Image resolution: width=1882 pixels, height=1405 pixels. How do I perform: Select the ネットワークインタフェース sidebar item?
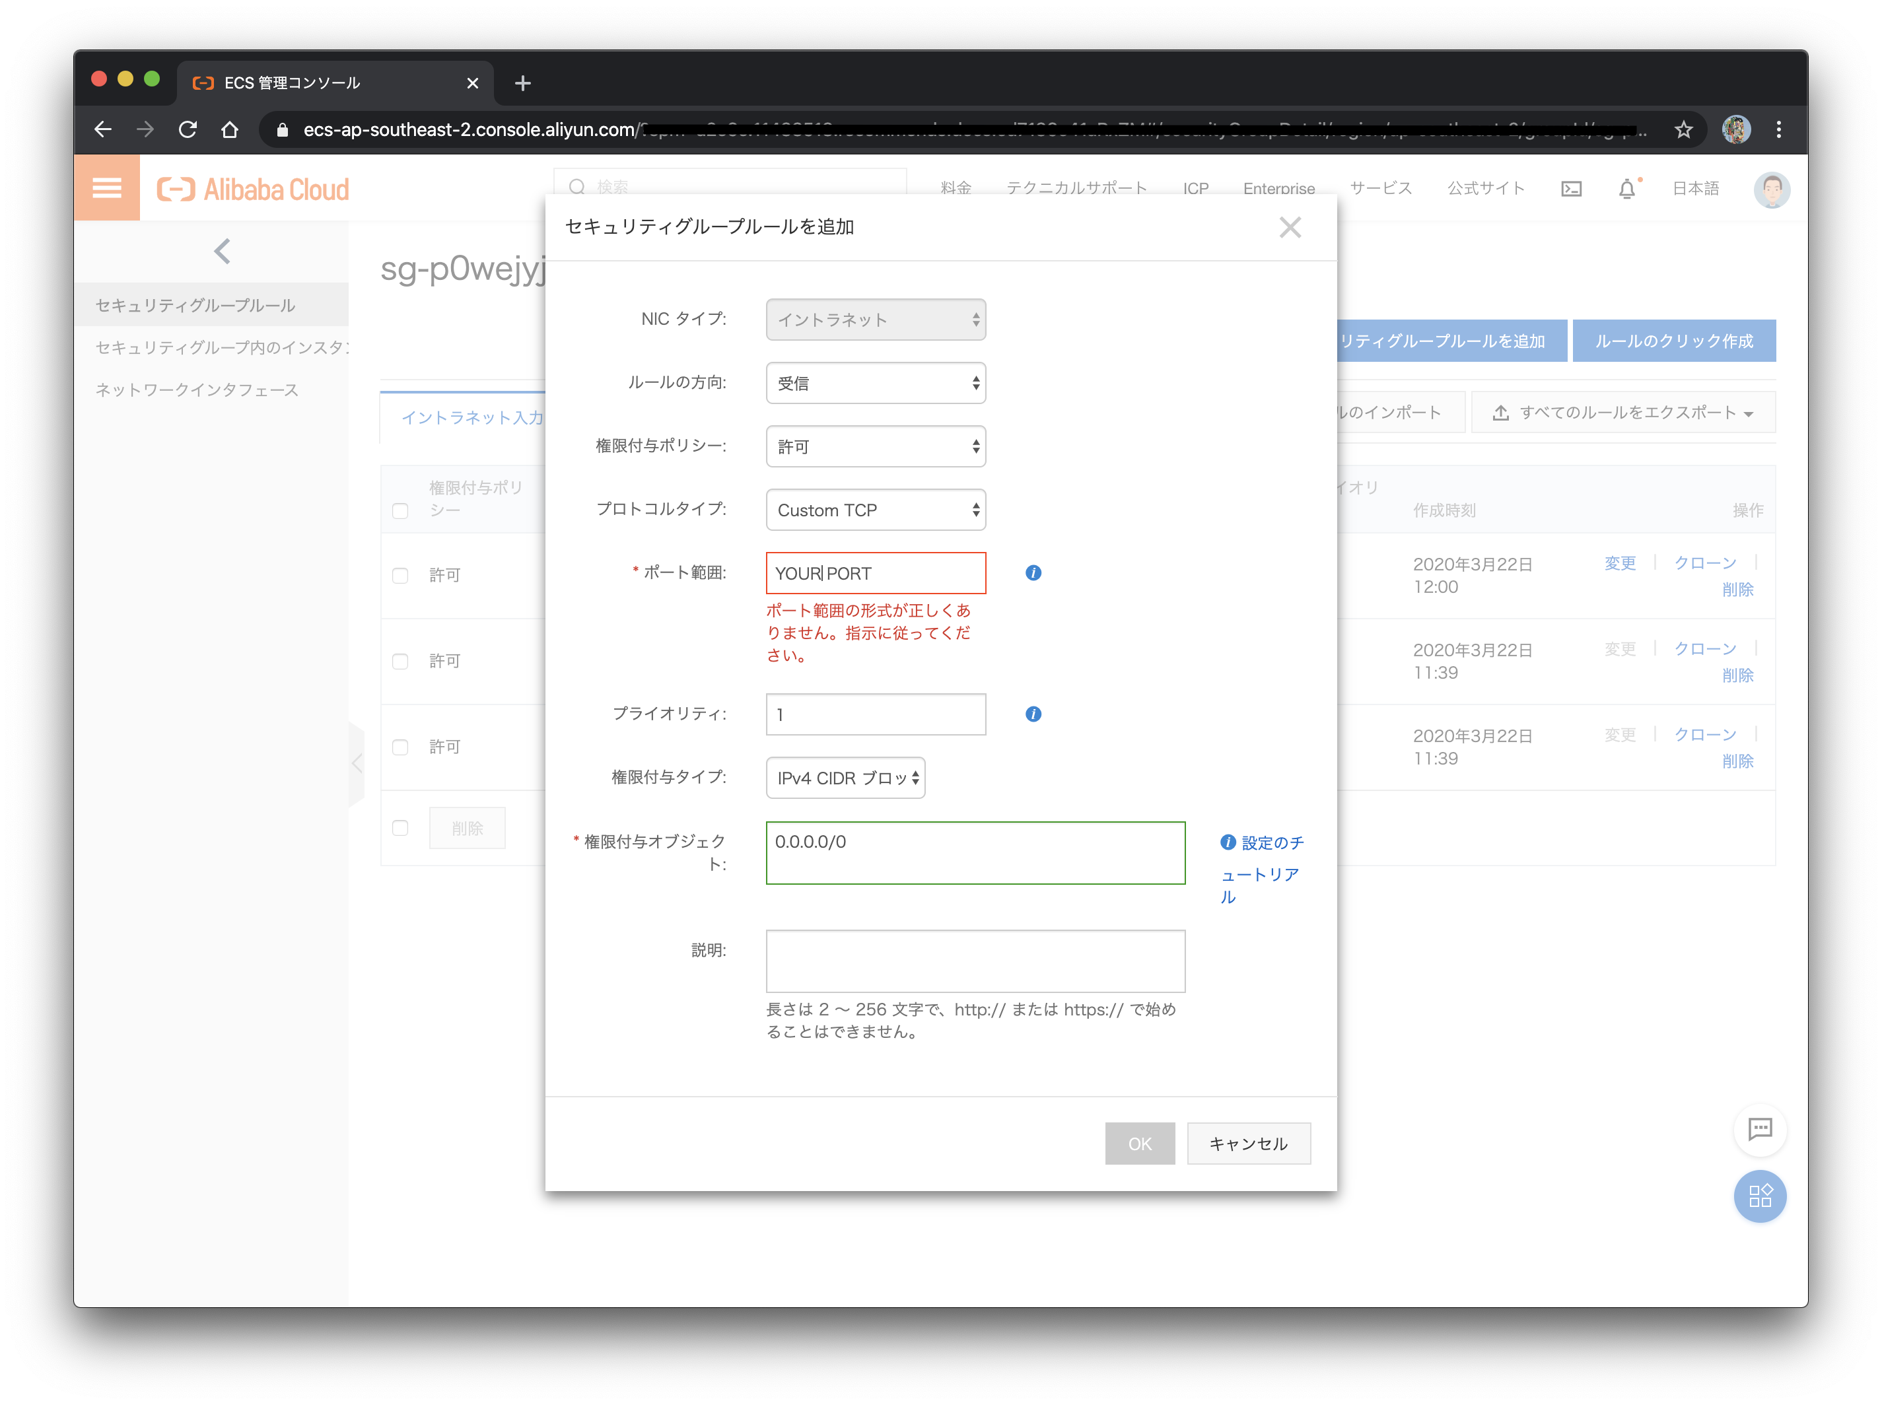click(197, 390)
